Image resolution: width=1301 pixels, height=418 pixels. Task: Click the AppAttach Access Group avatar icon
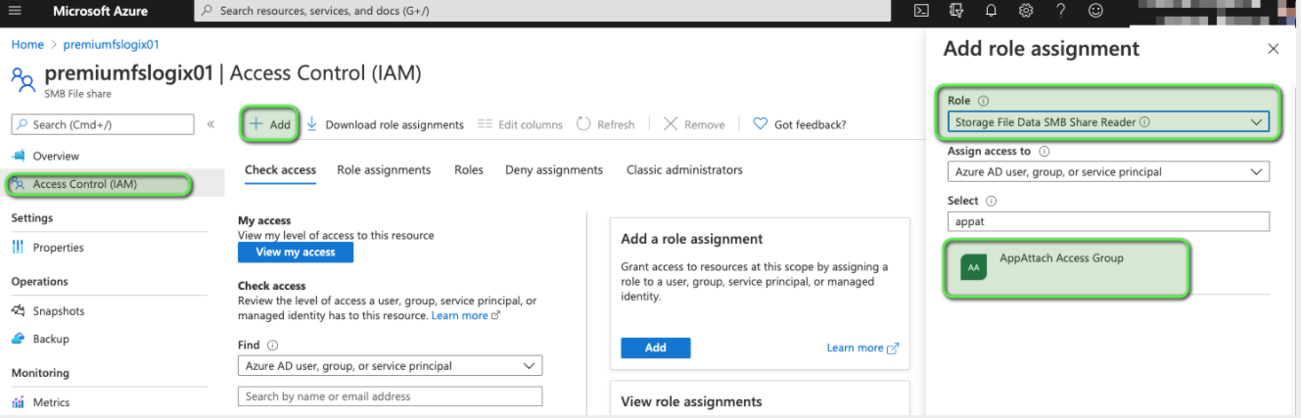click(973, 266)
